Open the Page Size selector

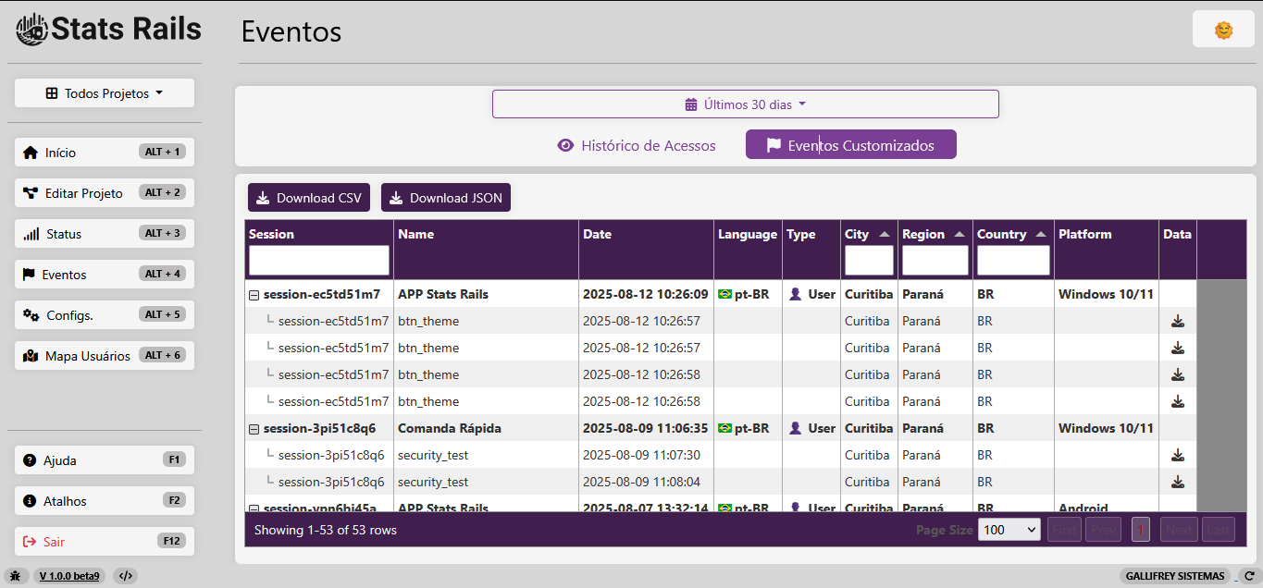coord(1009,530)
